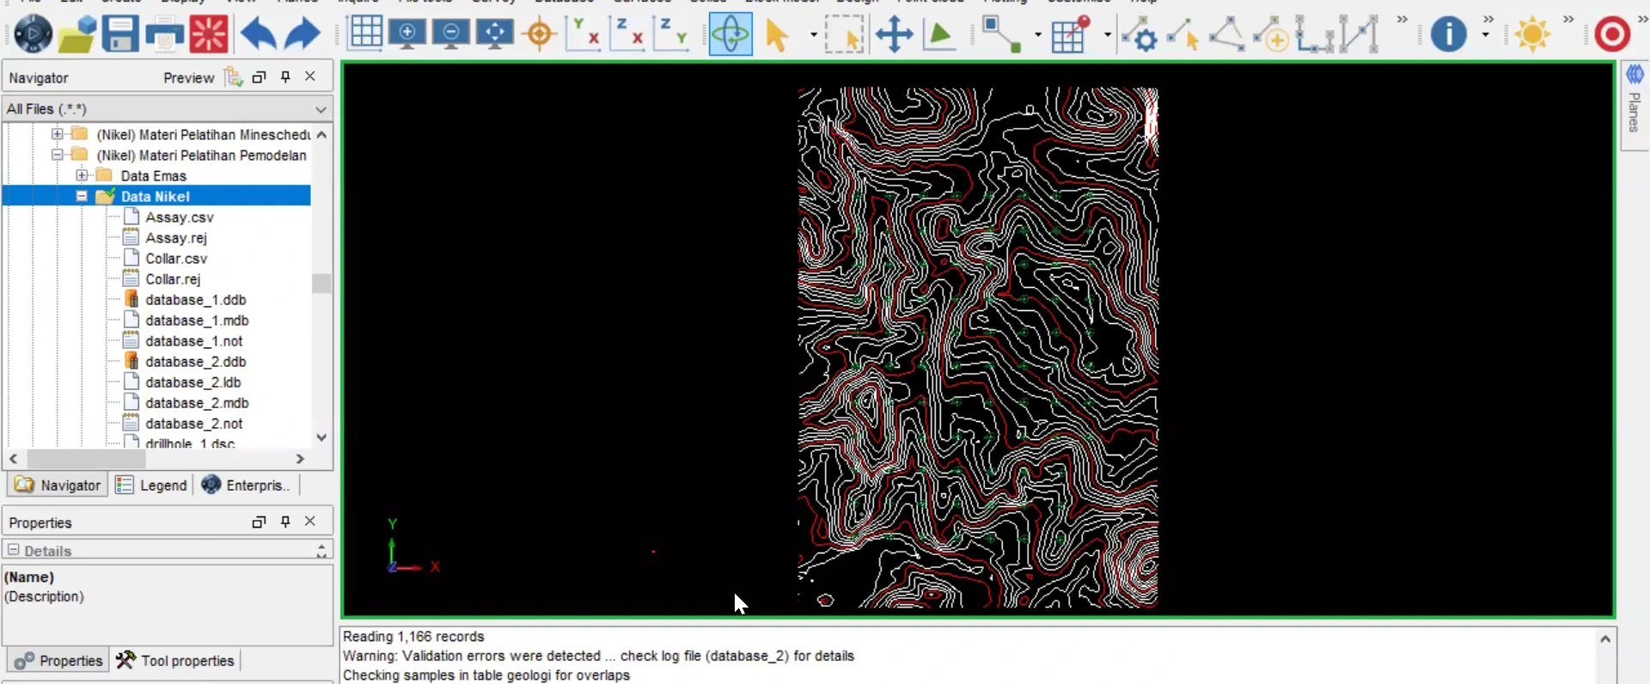Click the Navigator vertical scrollbar thumb
1650x684 pixels.
pyautogui.click(x=321, y=284)
